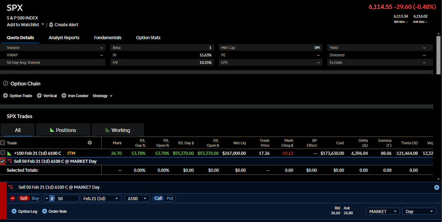This screenshot has width=442, height=222.
Task: Select all trades with the header checkbox
Action: pyautogui.click(x=3, y=143)
